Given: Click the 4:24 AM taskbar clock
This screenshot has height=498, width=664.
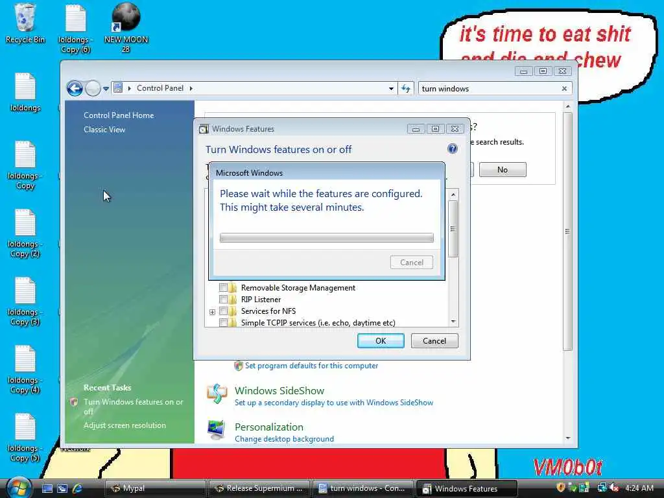Looking at the screenshot, I should pos(639,488).
